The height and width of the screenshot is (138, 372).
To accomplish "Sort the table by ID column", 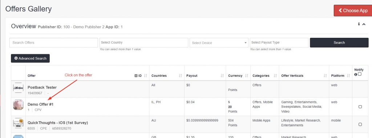I will click(146, 76).
